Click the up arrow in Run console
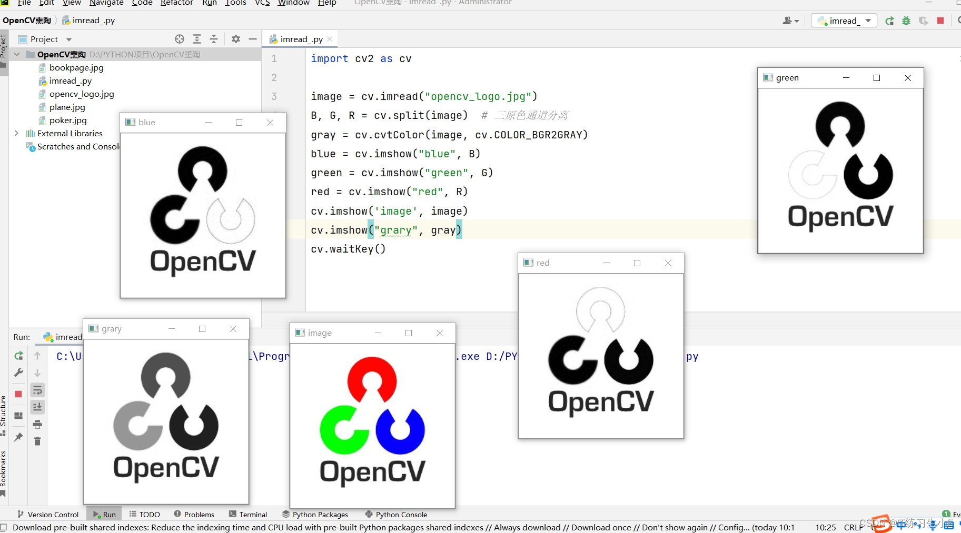Screen dimensions: 961x533 tap(37, 356)
